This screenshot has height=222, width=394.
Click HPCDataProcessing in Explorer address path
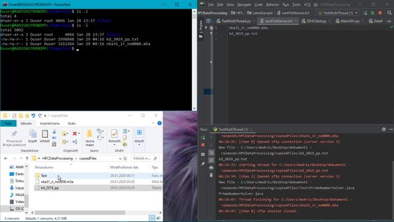57,158
